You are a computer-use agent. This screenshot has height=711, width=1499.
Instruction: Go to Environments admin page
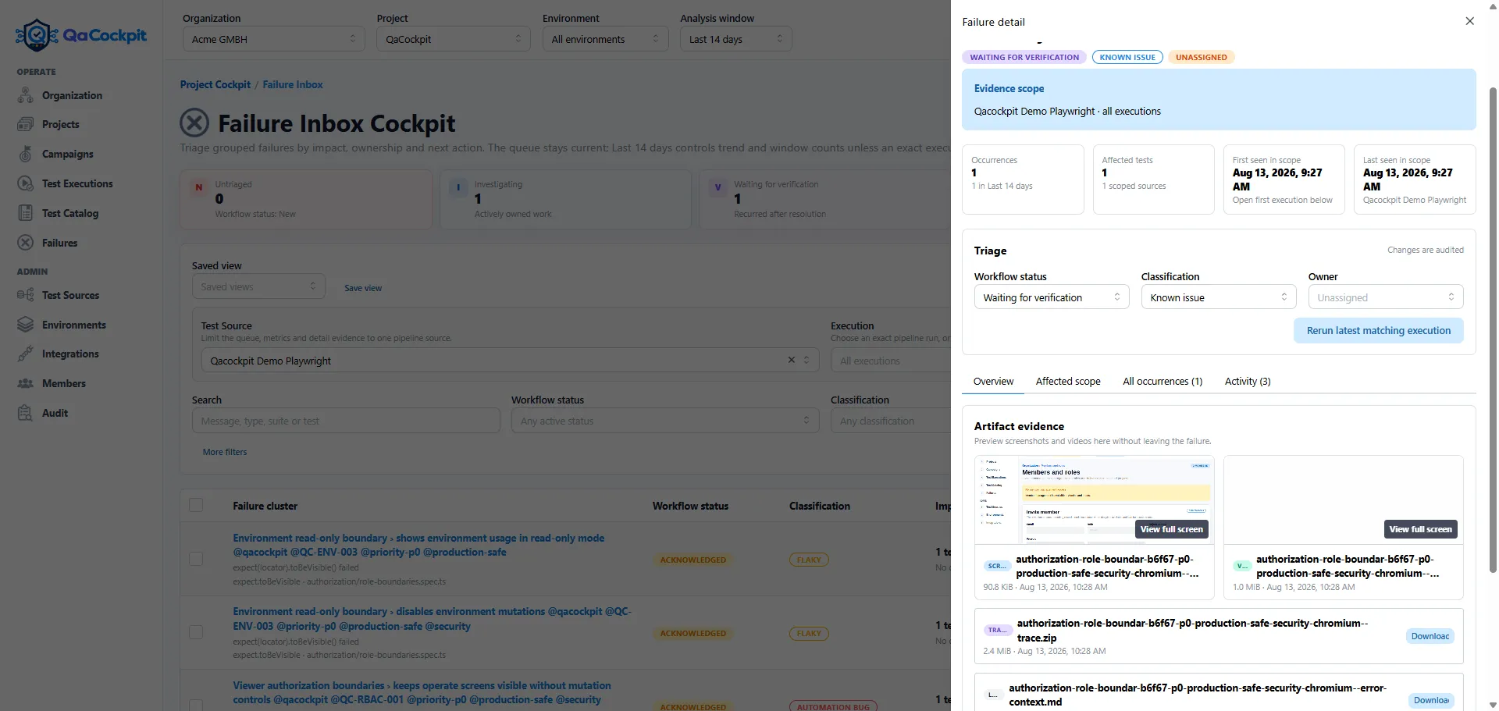click(62, 325)
